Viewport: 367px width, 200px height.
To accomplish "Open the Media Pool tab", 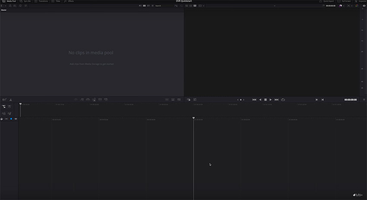I will pyautogui.click(x=9, y=1).
